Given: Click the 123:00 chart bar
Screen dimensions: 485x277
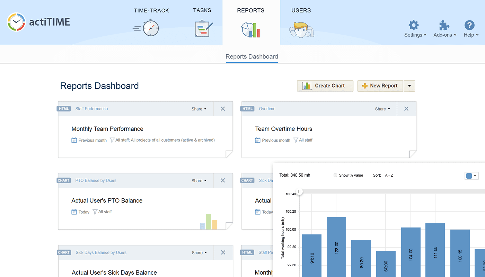Looking at the screenshot, I should click(x=336, y=247).
